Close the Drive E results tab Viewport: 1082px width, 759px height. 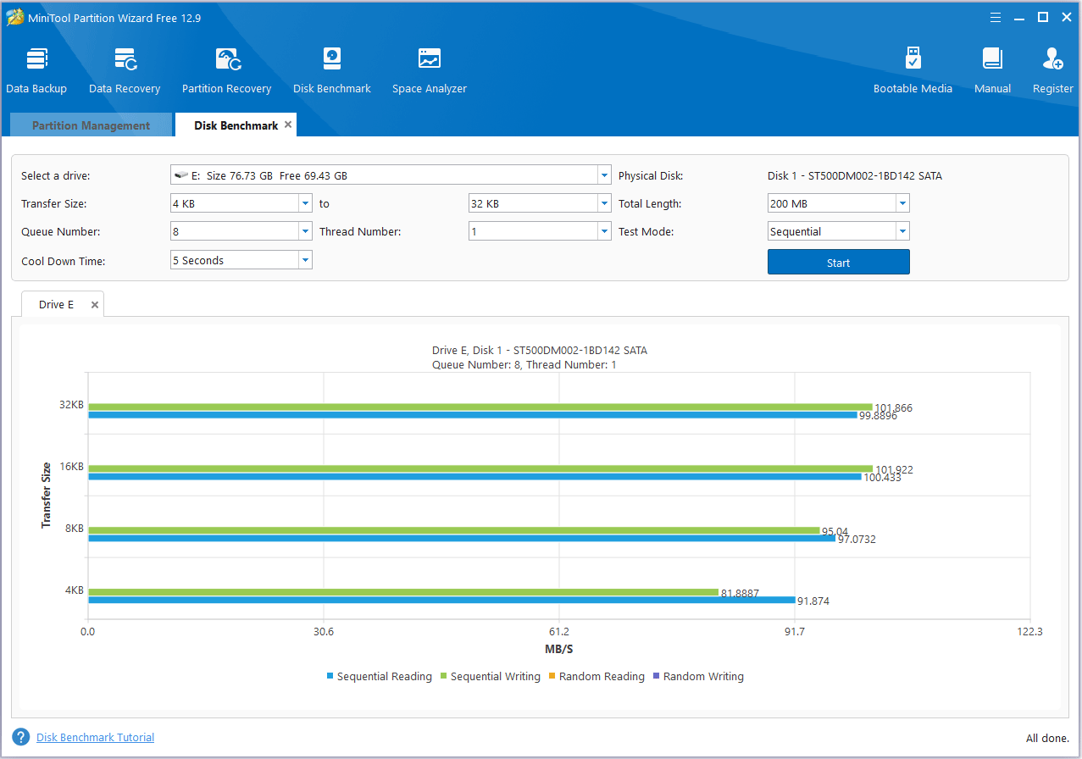[x=94, y=303]
